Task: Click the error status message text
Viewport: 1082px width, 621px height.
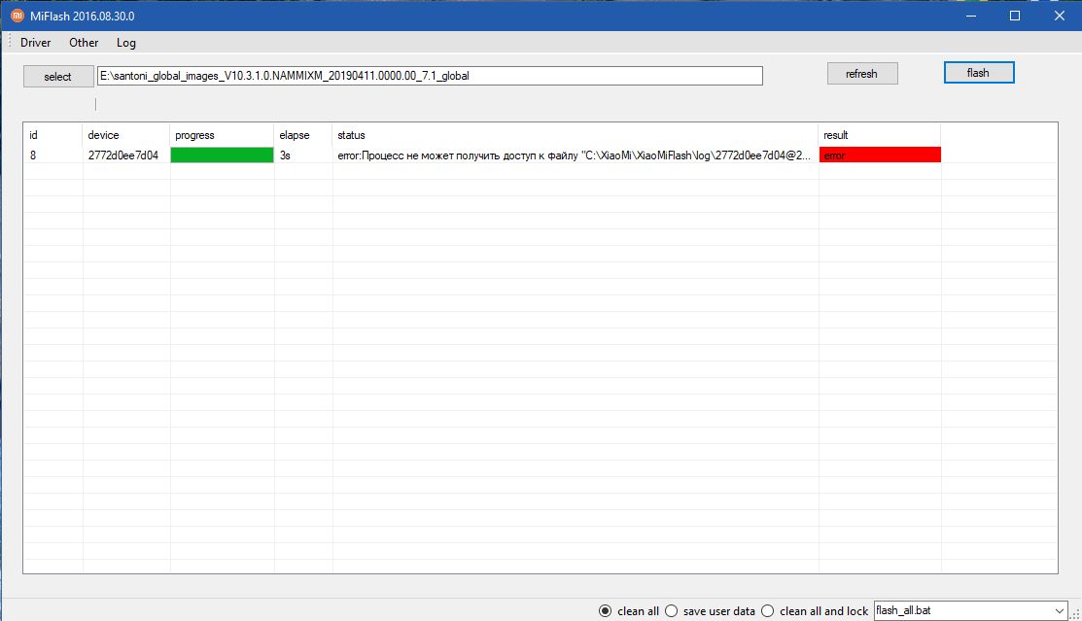Action: pos(575,155)
